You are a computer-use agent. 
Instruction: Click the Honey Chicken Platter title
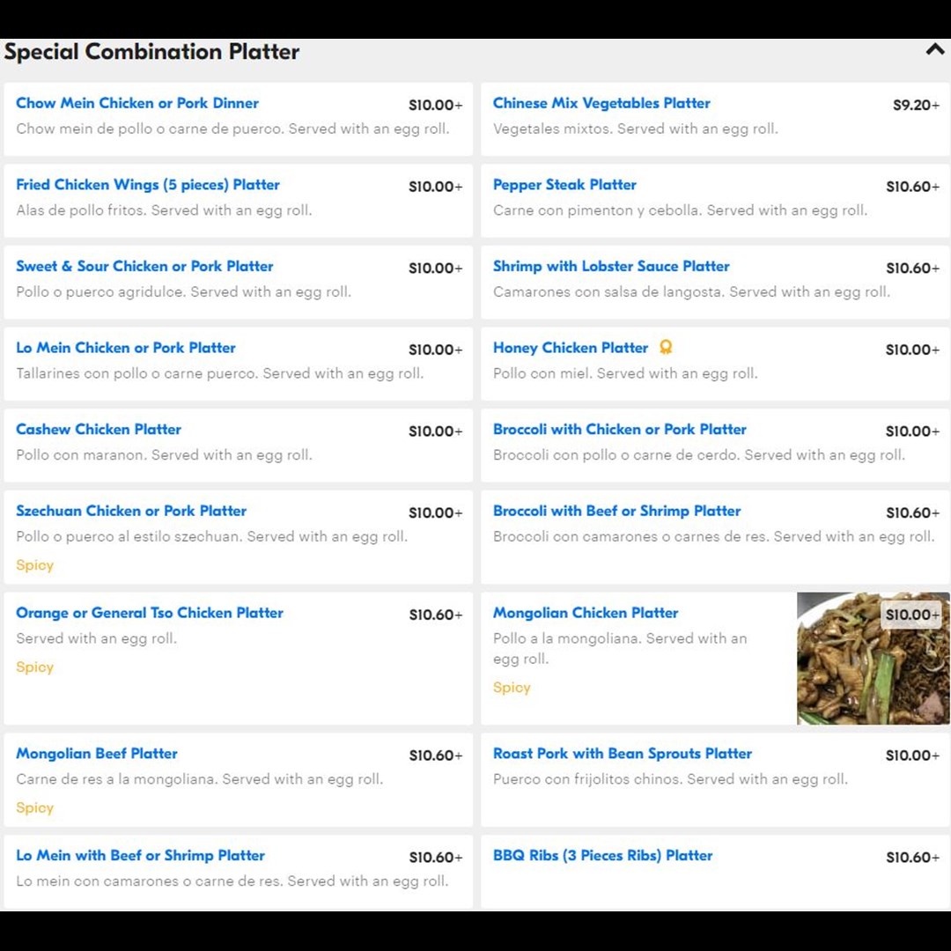[x=570, y=348]
